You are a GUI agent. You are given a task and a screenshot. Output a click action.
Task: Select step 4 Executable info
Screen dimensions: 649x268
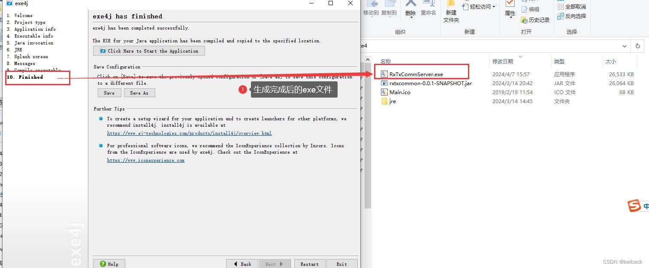30,36
